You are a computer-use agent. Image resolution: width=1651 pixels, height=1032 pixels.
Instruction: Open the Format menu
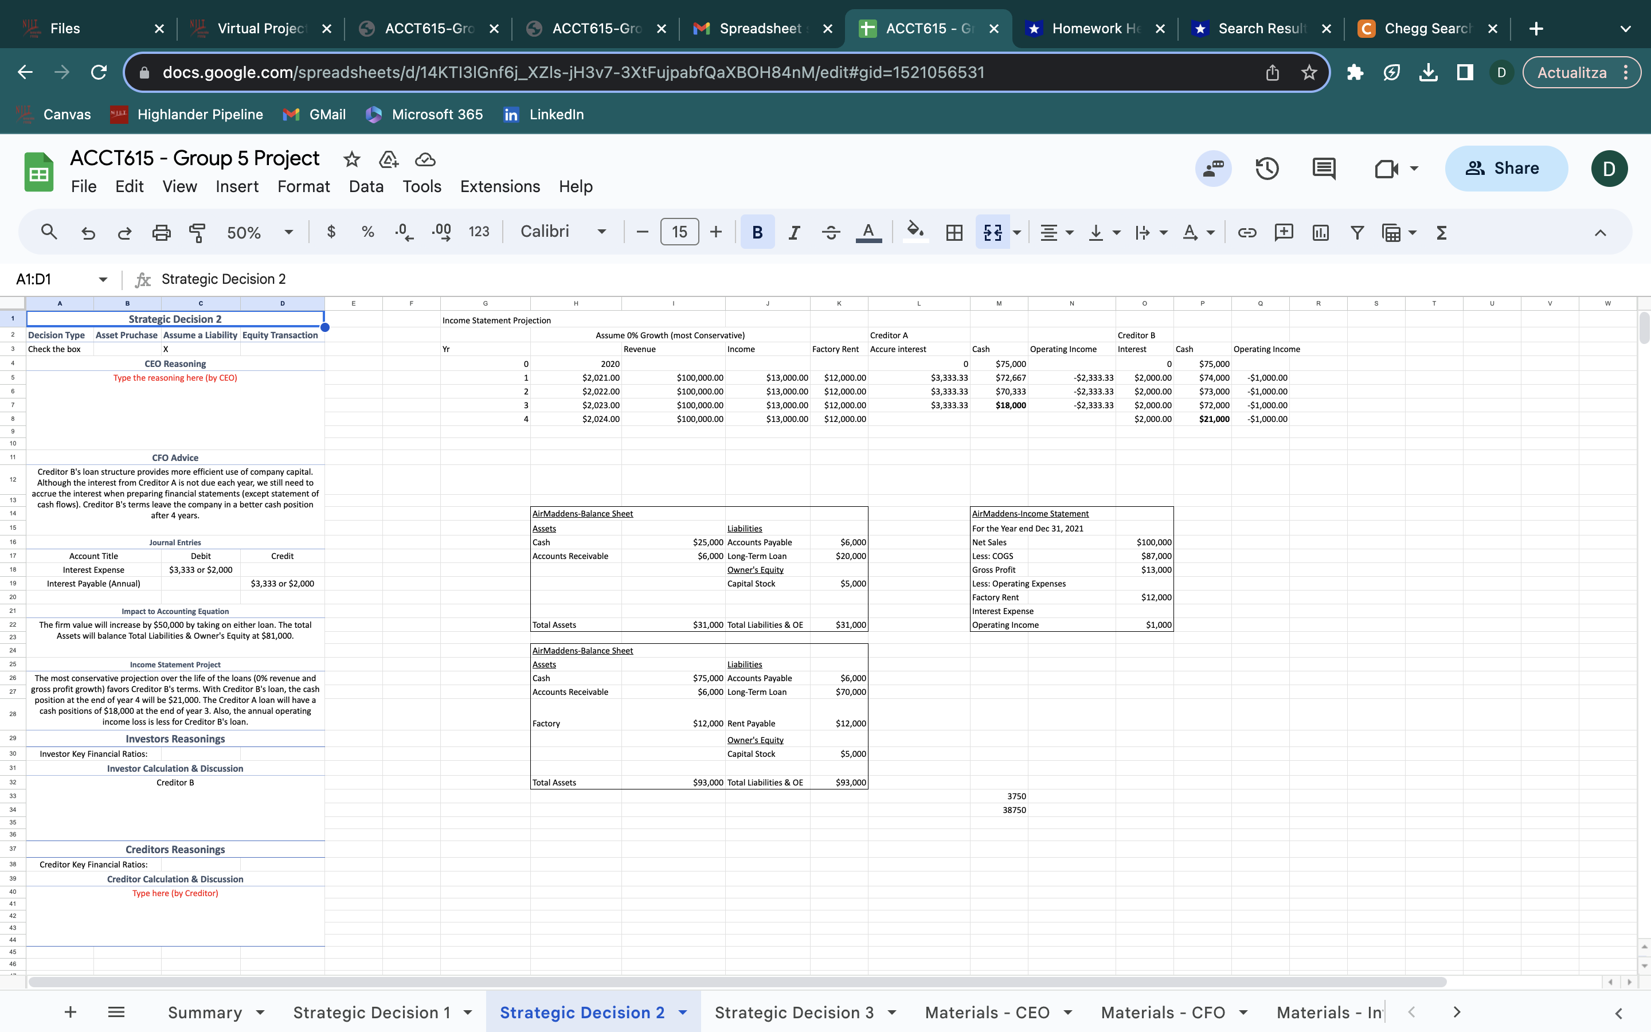(304, 186)
